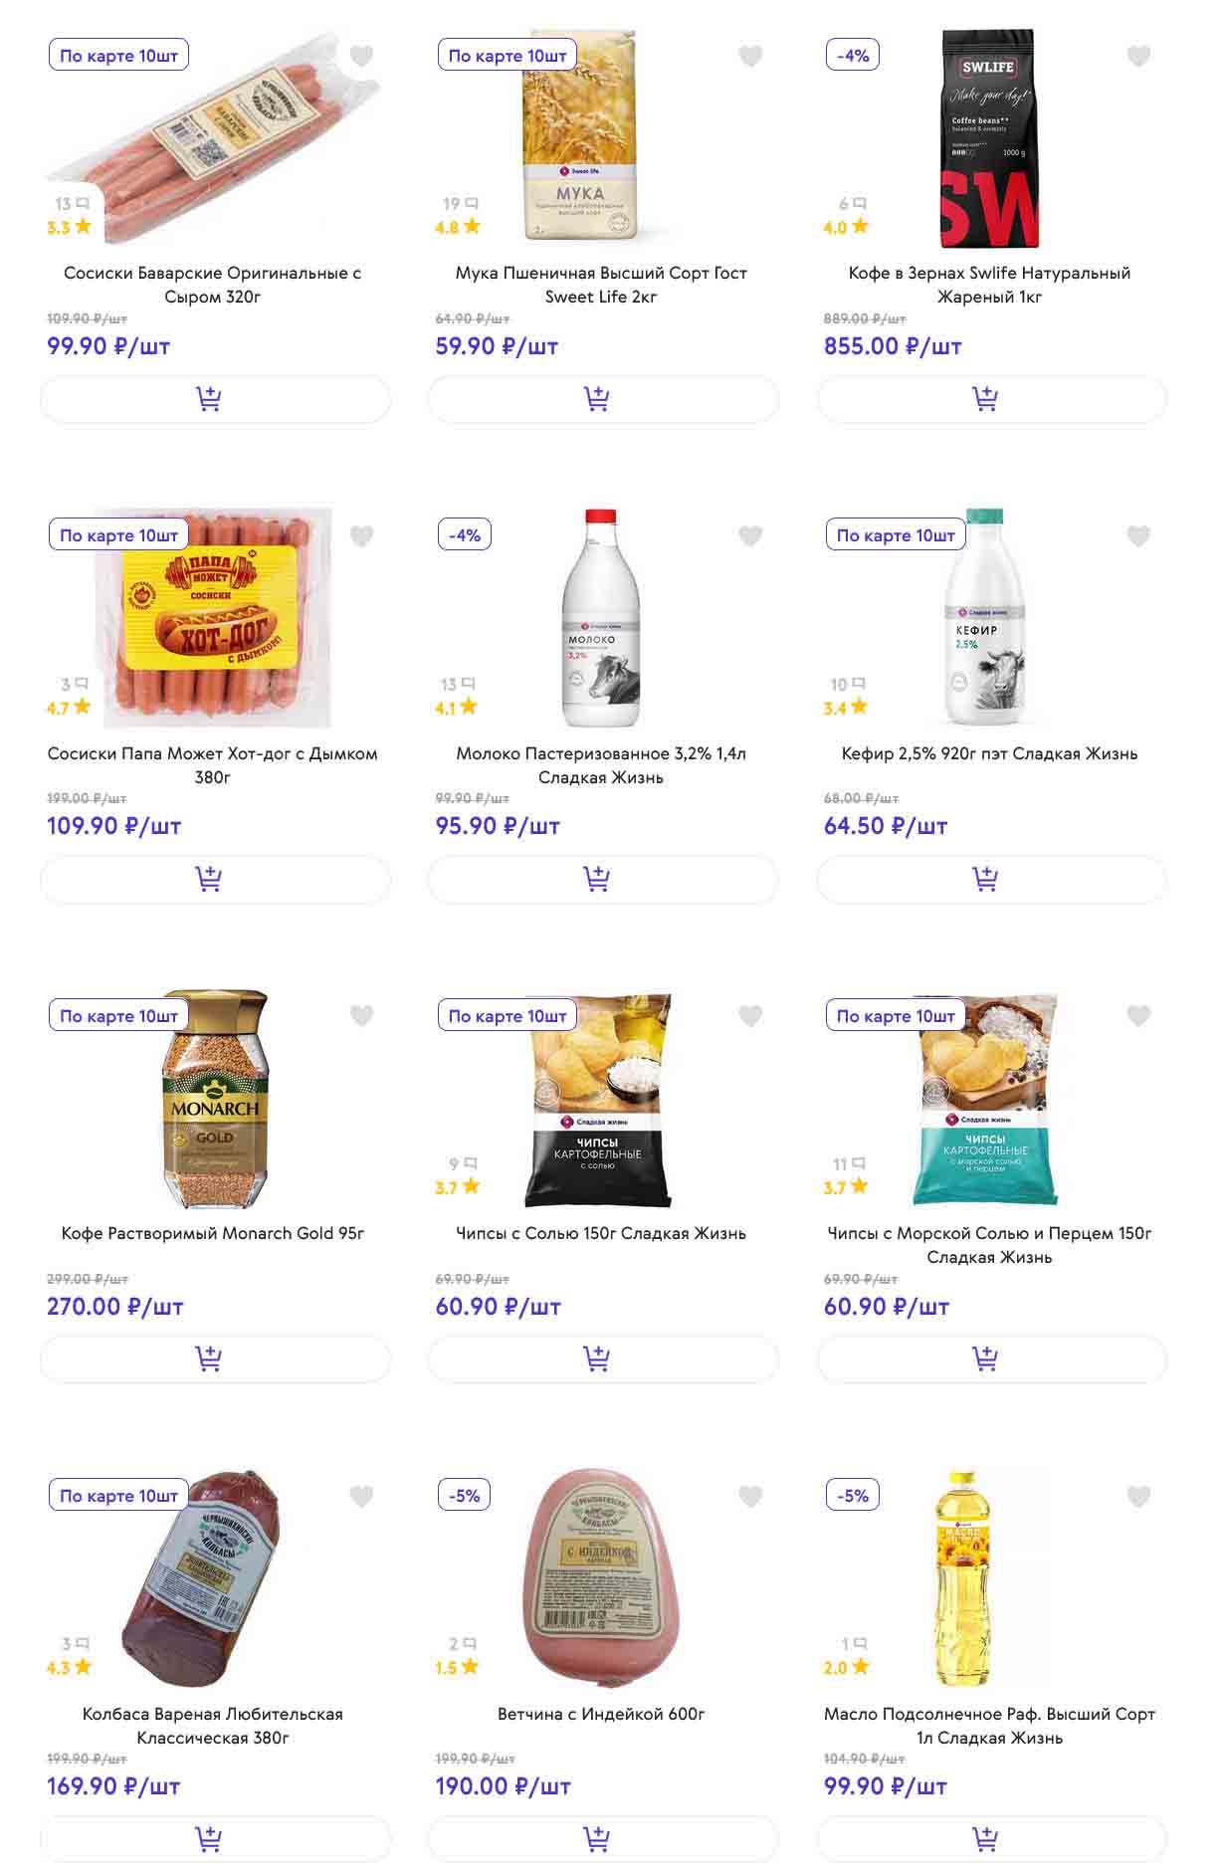Image resolution: width=1221 pixels, height=1871 pixels.
Task: Click the Monarch Gold coffee jar image
Action: (x=215, y=1098)
